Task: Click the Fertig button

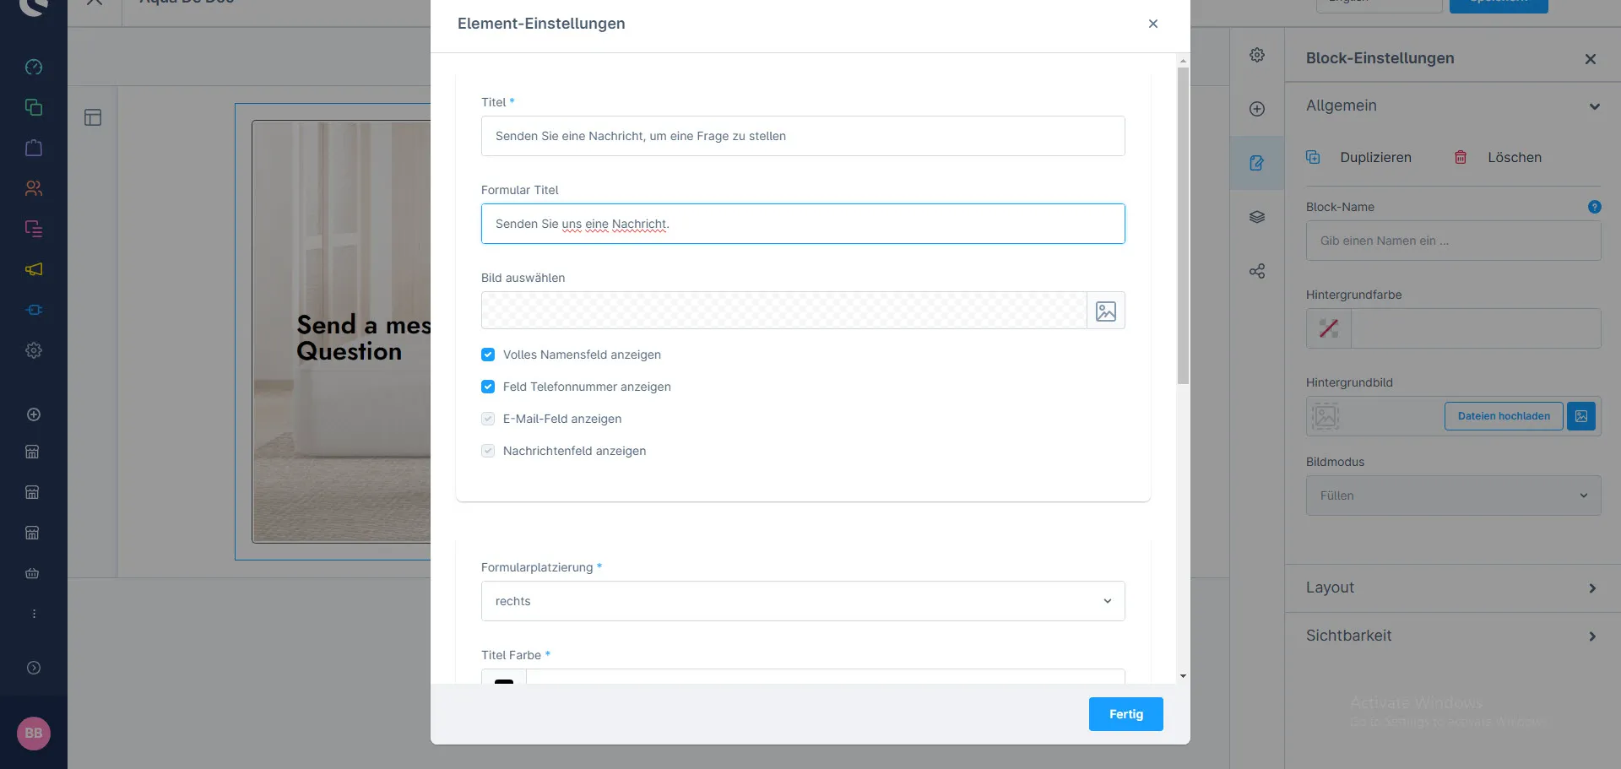Action: click(1125, 714)
